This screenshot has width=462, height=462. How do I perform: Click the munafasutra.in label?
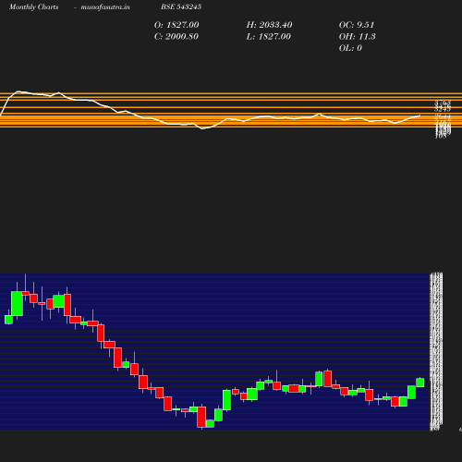(x=105, y=6)
